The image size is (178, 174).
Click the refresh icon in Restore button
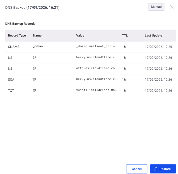click(156, 169)
